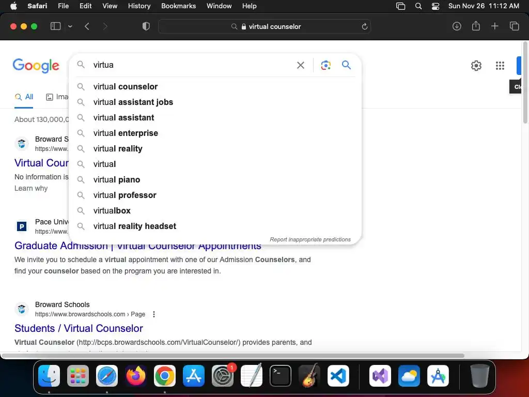Select suggestion virtual counselor
The image size is (529, 397).
point(215,87)
